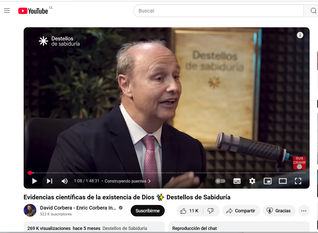
Task: Expand the 'Construyendo puentes' chapter list
Action: (128, 181)
